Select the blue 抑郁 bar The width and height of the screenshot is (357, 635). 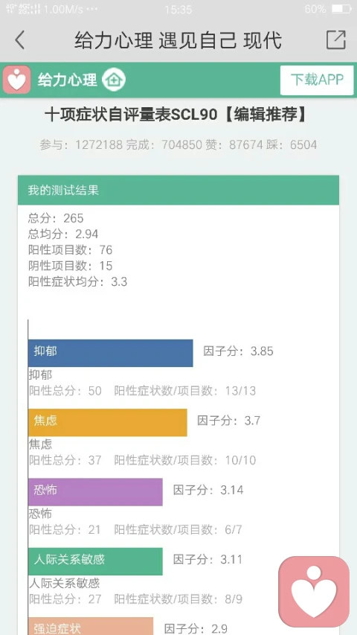(x=111, y=353)
